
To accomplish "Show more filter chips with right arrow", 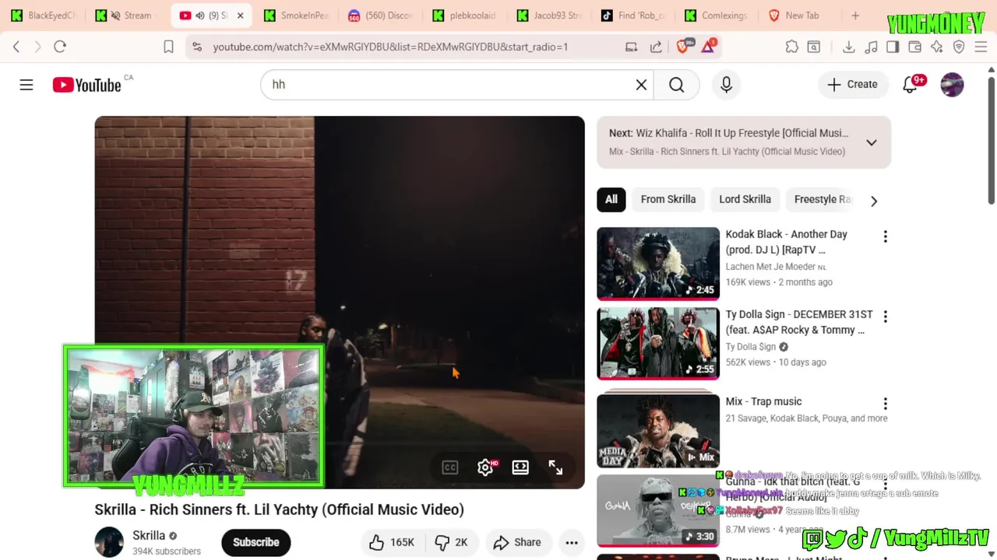I will (x=874, y=201).
